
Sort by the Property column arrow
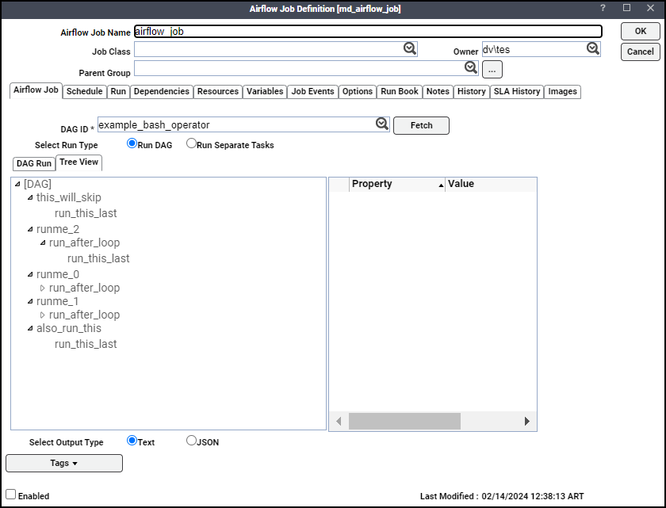coord(441,185)
